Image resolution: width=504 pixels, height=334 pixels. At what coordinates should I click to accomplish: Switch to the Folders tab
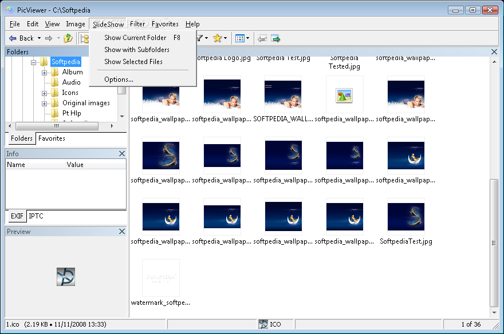(22, 138)
